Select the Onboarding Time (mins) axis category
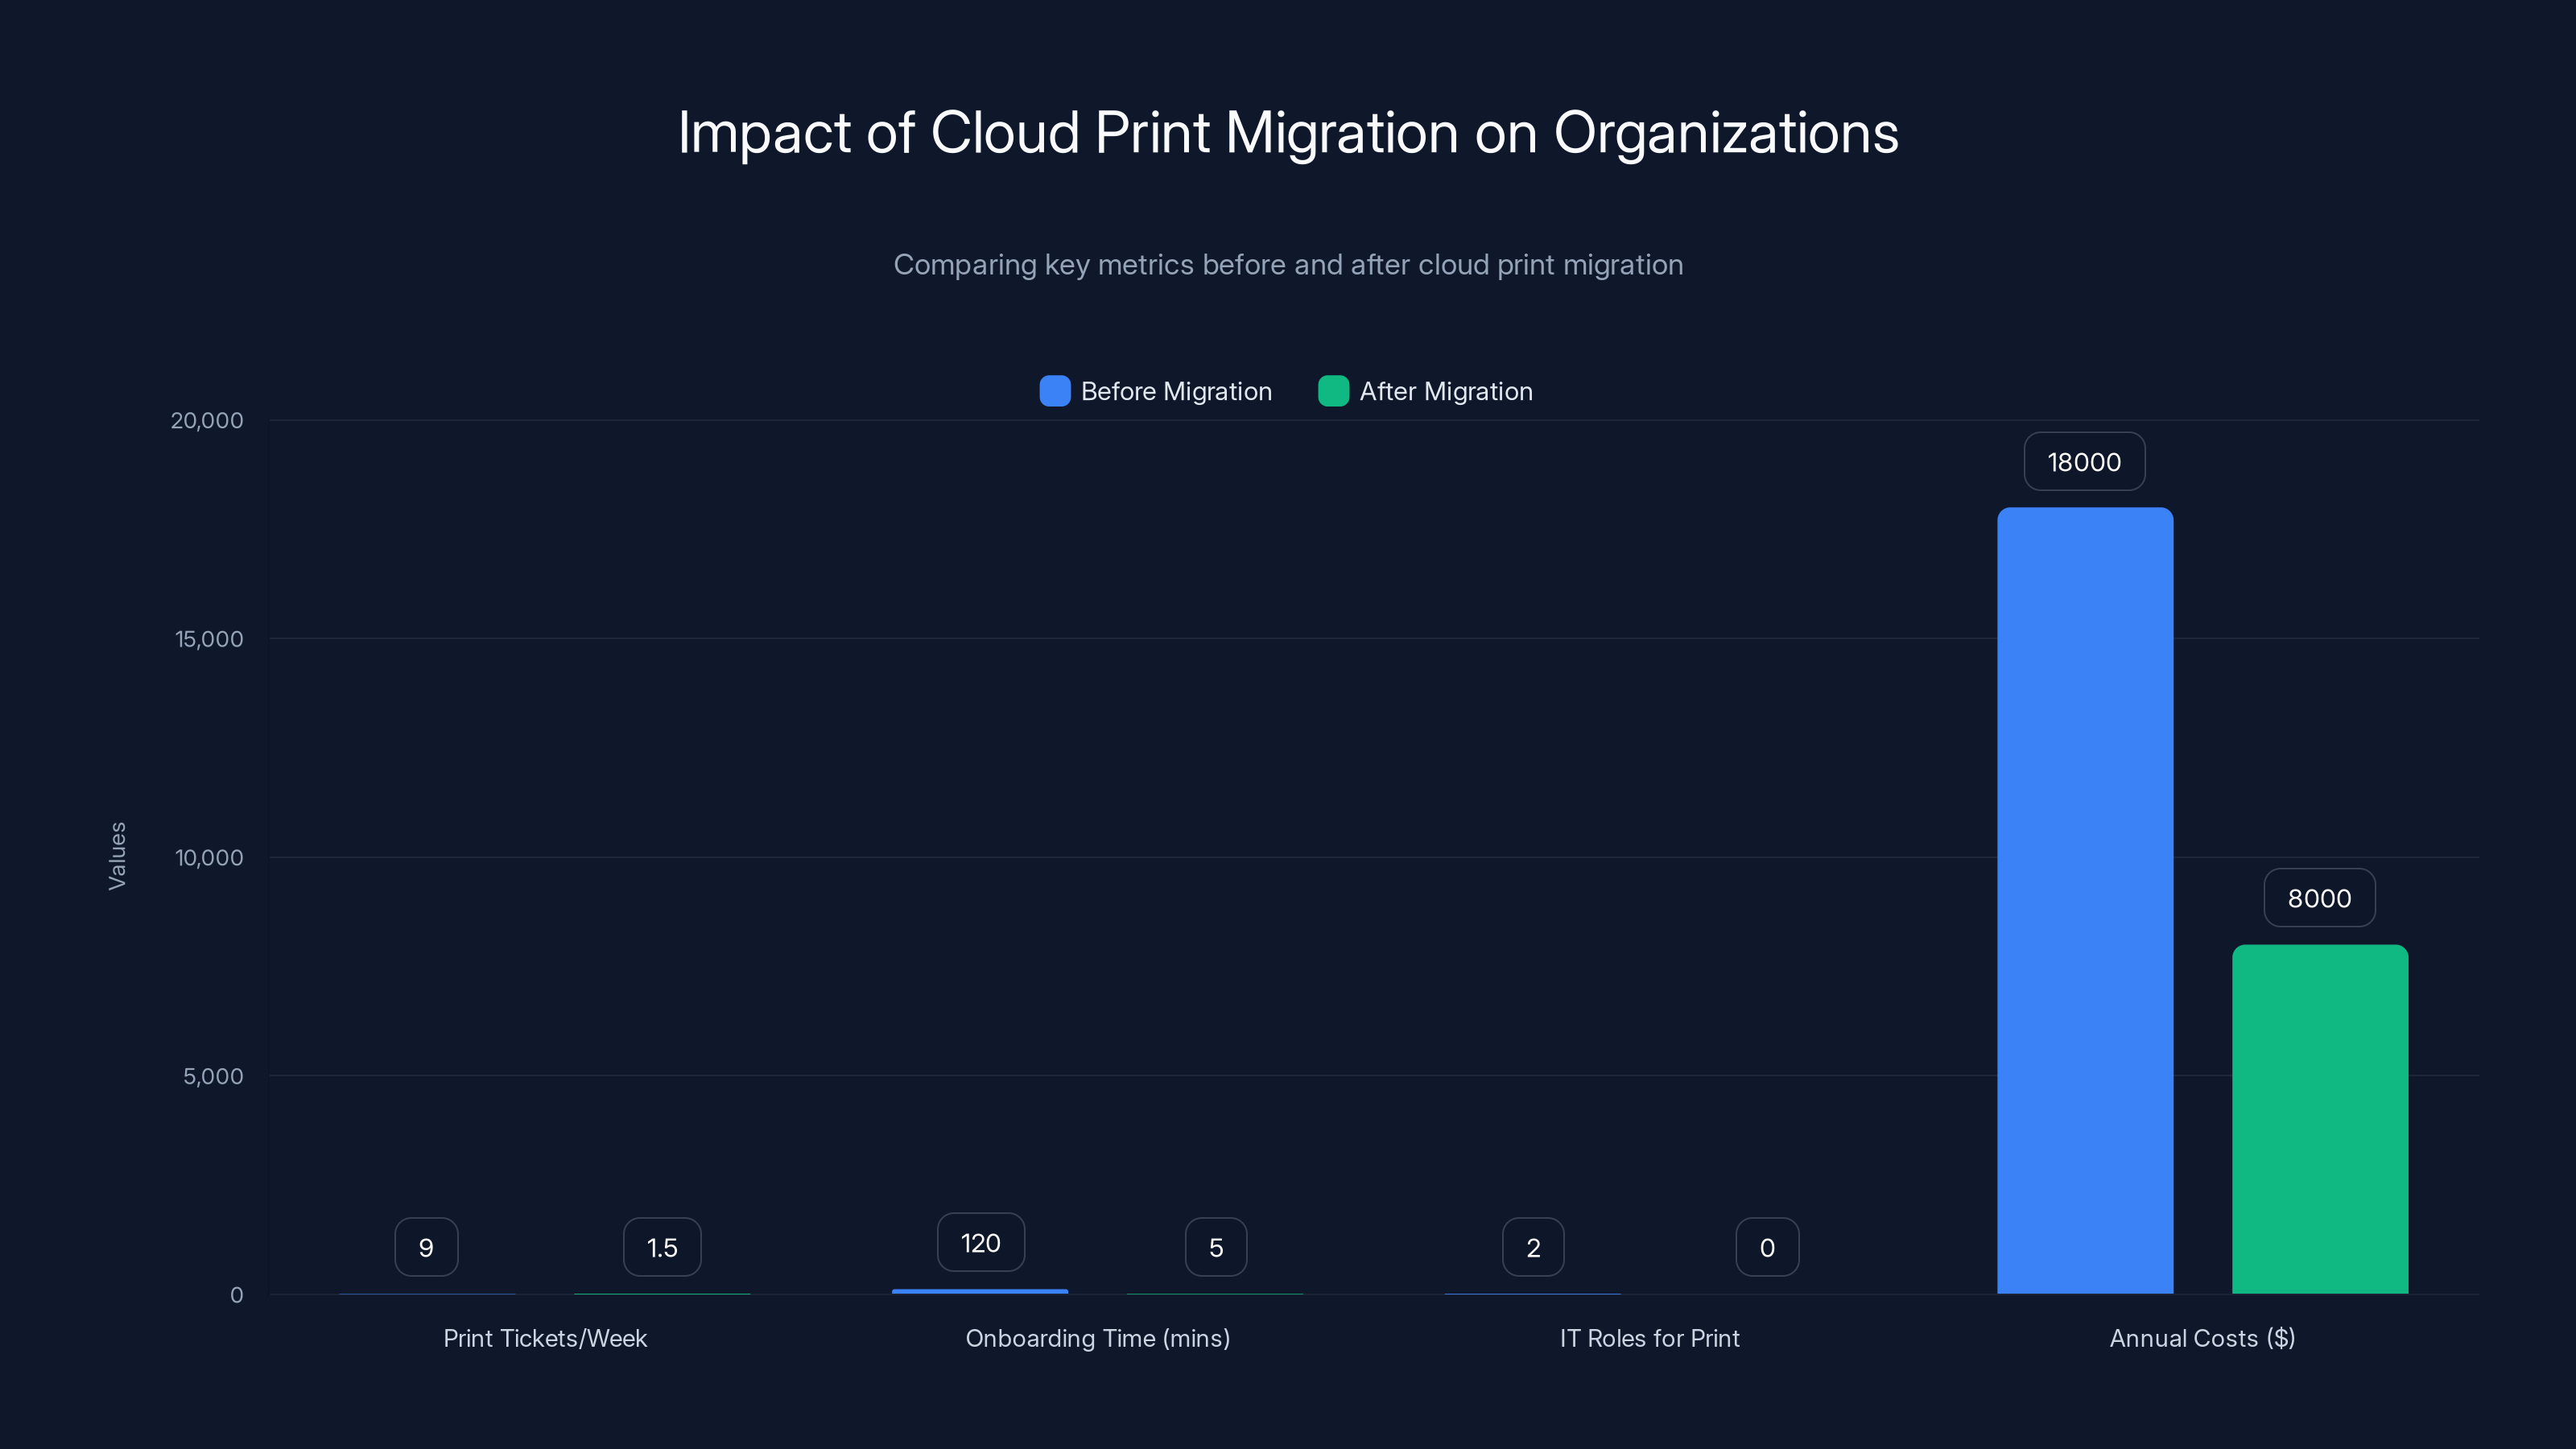 pyautogui.click(x=1097, y=1338)
